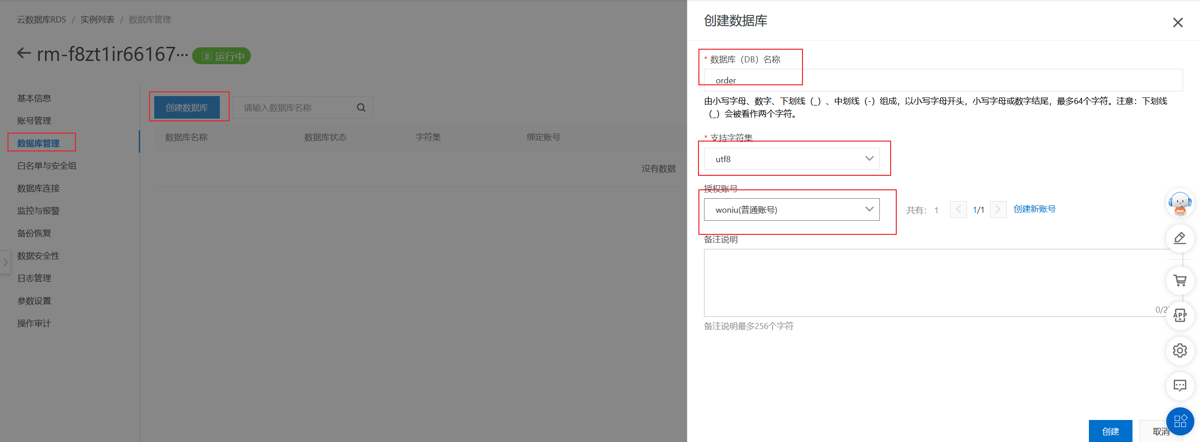Viewport: 1200px width, 442px height.
Task: Open the gear settings floating icon
Action: 1180,351
